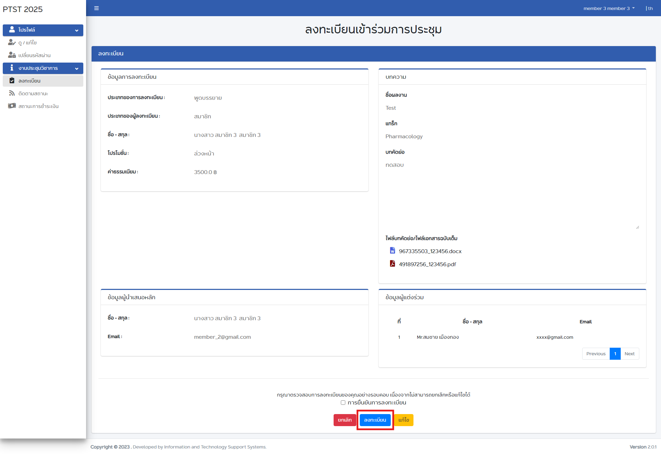The image size is (661, 455).
Task: Collapse the academic conference section chevron
Action: pyautogui.click(x=76, y=68)
